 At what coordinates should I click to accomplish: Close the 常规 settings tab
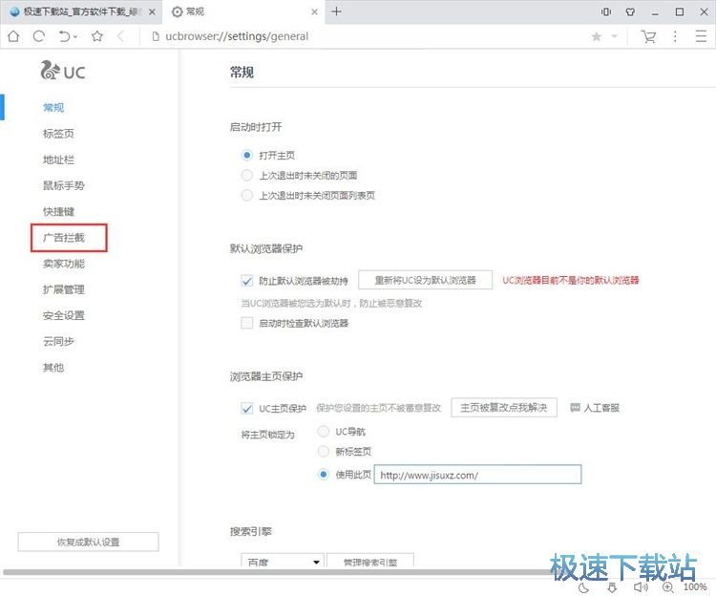[x=315, y=11]
